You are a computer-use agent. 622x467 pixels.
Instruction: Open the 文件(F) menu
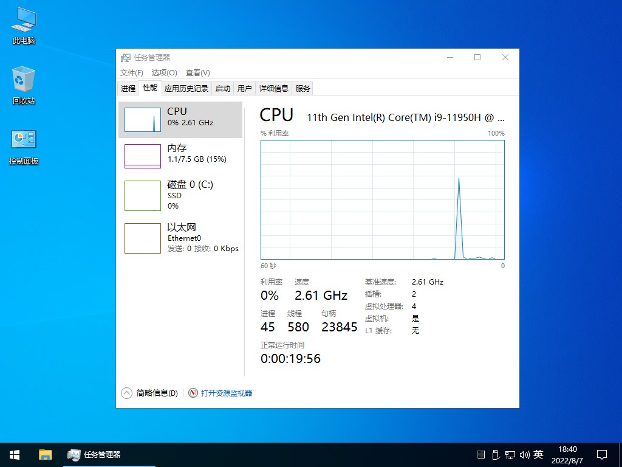tap(131, 72)
